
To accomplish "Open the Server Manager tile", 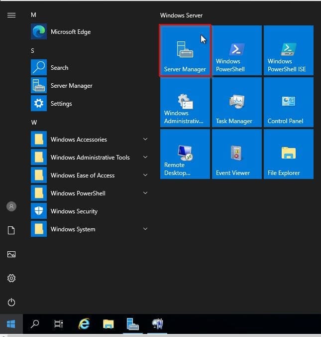I will pyautogui.click(x=185, y=51).
